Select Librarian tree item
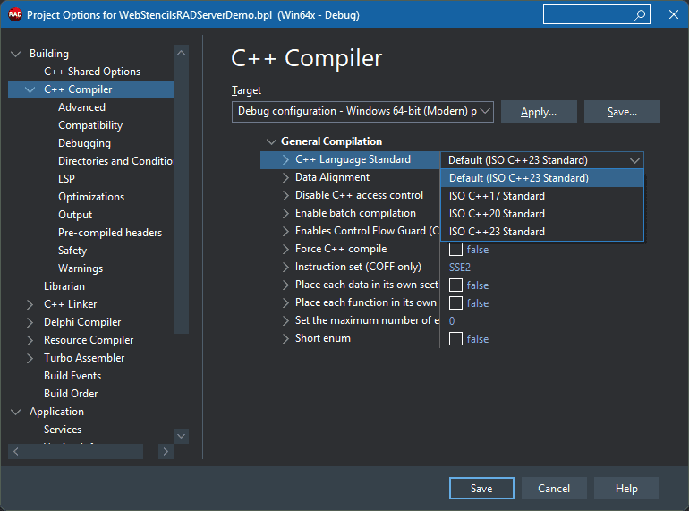This screenshot has height=511, width=689. point(64,286)
